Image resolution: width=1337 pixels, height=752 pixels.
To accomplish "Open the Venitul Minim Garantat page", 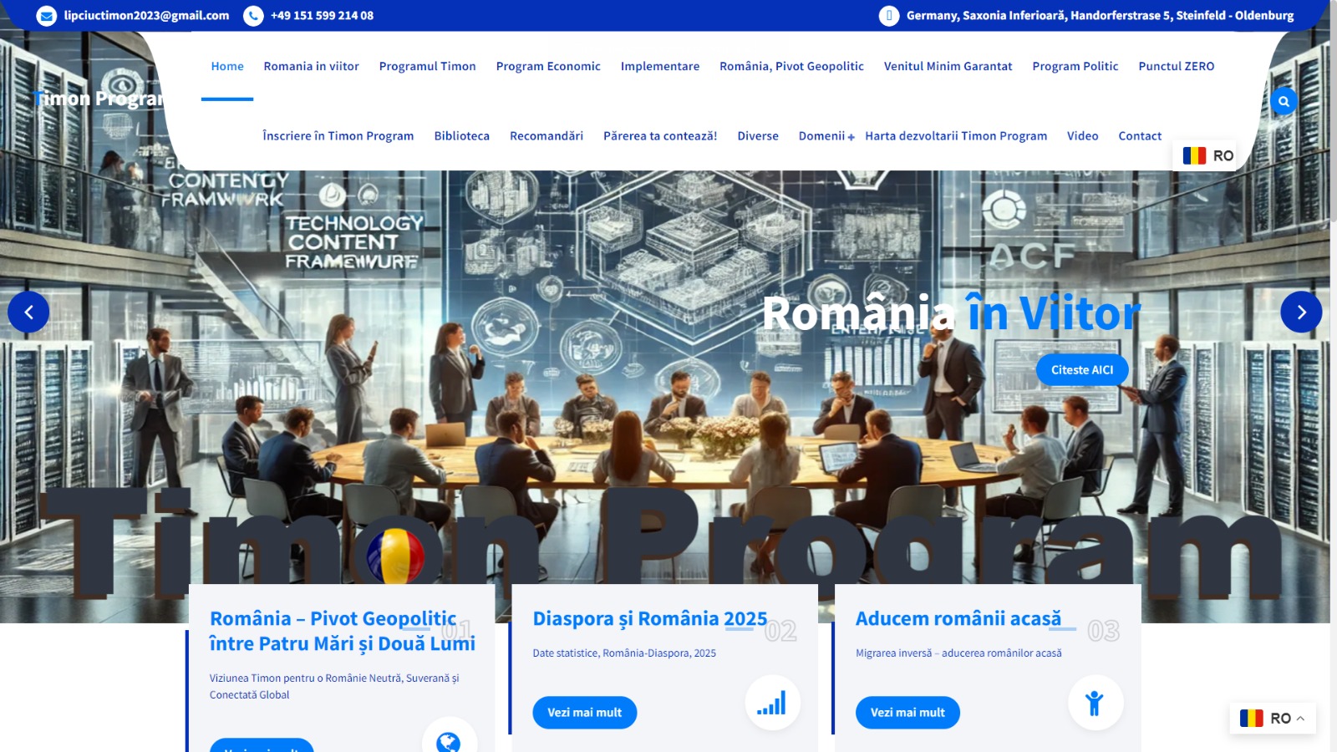I will [x=948, y=67].
